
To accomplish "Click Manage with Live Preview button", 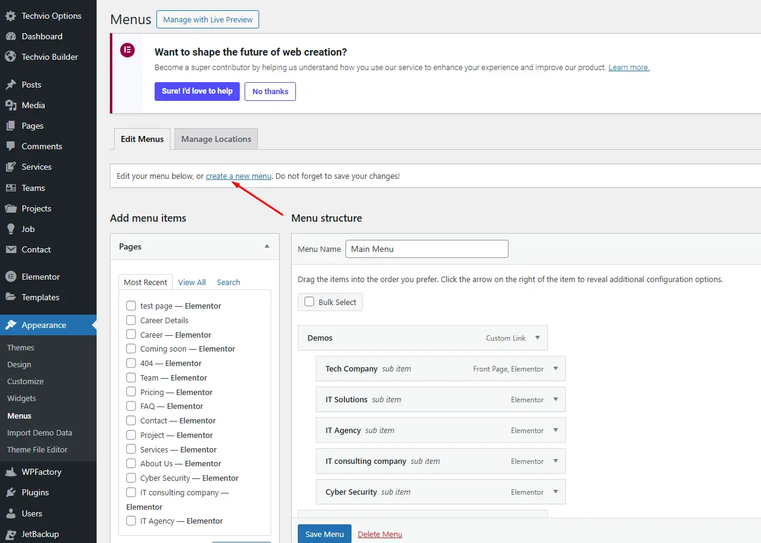I will [208, 19].
